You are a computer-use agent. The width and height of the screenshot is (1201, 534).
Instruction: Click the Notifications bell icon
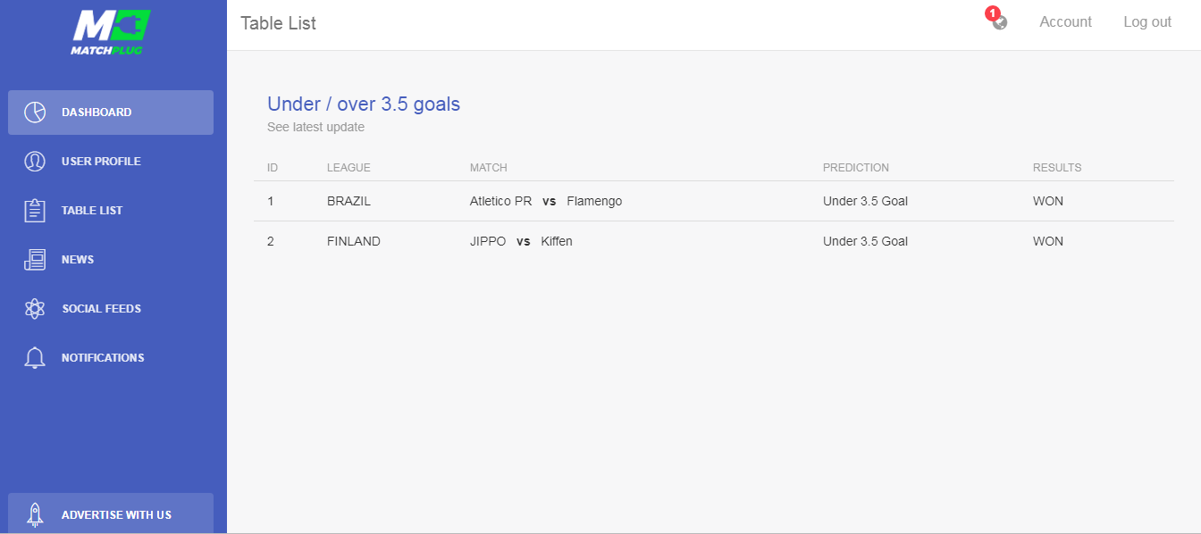click(35, 358)
